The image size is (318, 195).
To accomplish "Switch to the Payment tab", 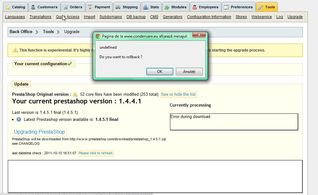I will [99, 7].
